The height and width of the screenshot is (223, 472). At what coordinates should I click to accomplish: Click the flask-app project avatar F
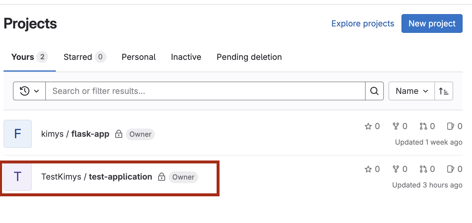18,134
